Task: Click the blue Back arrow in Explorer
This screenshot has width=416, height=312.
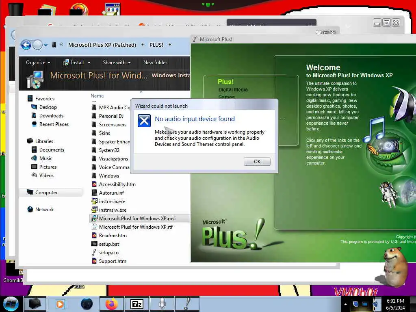Action: pyautogui.click(x=26, y=45)
